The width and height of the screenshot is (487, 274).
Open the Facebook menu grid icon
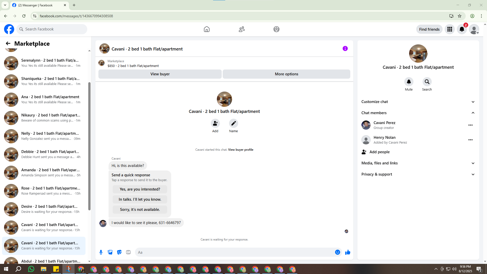pos(449,29)
